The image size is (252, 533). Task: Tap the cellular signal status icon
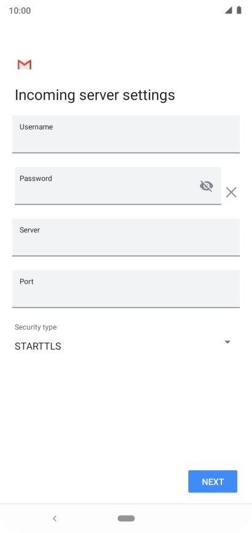tap(229, 10)
